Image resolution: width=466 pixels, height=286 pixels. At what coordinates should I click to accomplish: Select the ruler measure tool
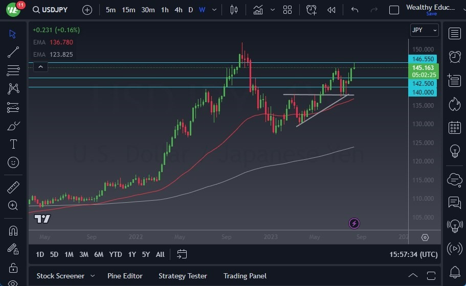pyautogui.click(x=13, y=187)
